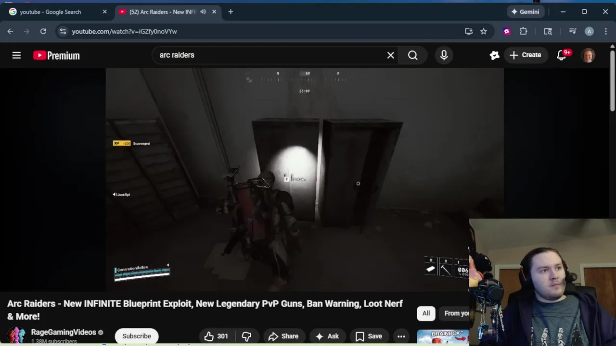Share the video
Image resolution: width=616 pixels, height=346 pixels.
[x=283, y=336]
